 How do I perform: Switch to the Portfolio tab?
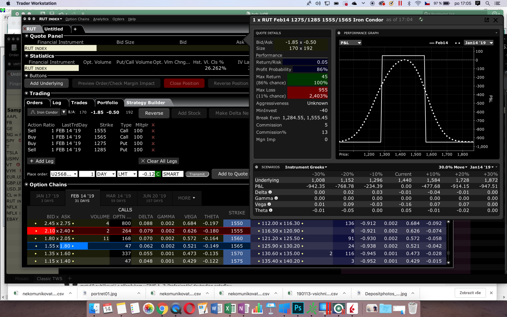click(107, 103)
